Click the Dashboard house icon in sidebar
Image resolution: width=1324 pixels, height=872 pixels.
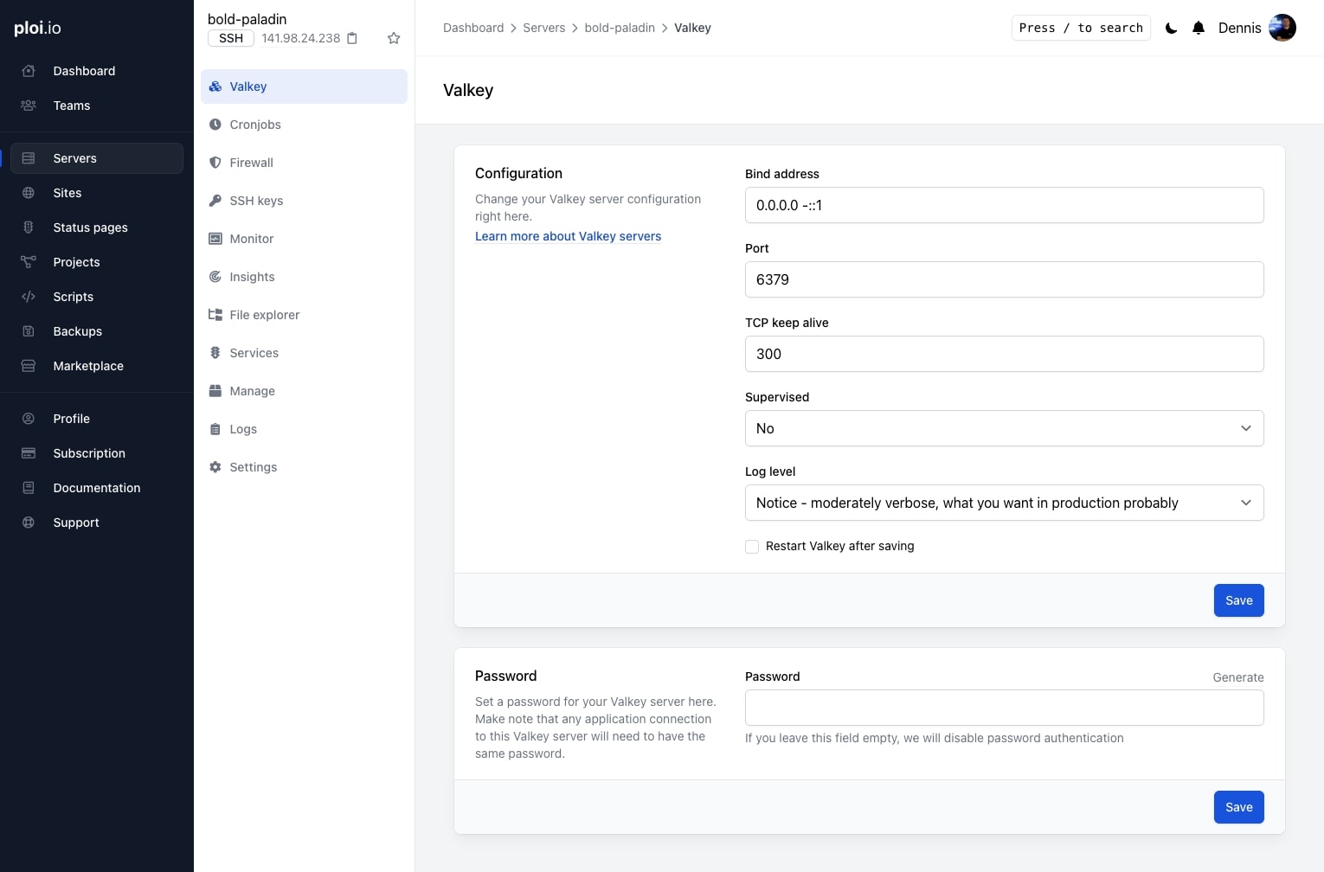29,71
